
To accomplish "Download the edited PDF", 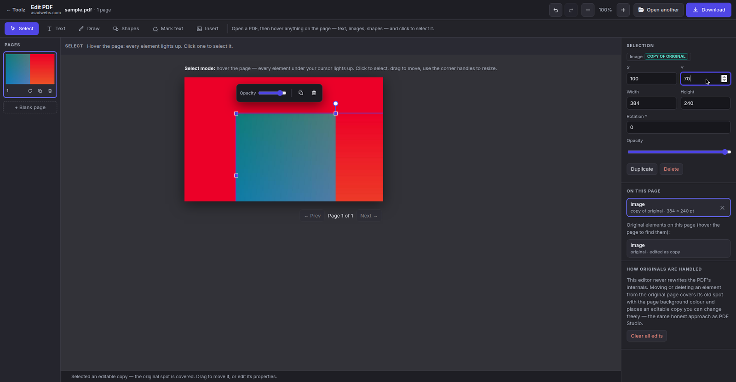I will tap(708, 10).
